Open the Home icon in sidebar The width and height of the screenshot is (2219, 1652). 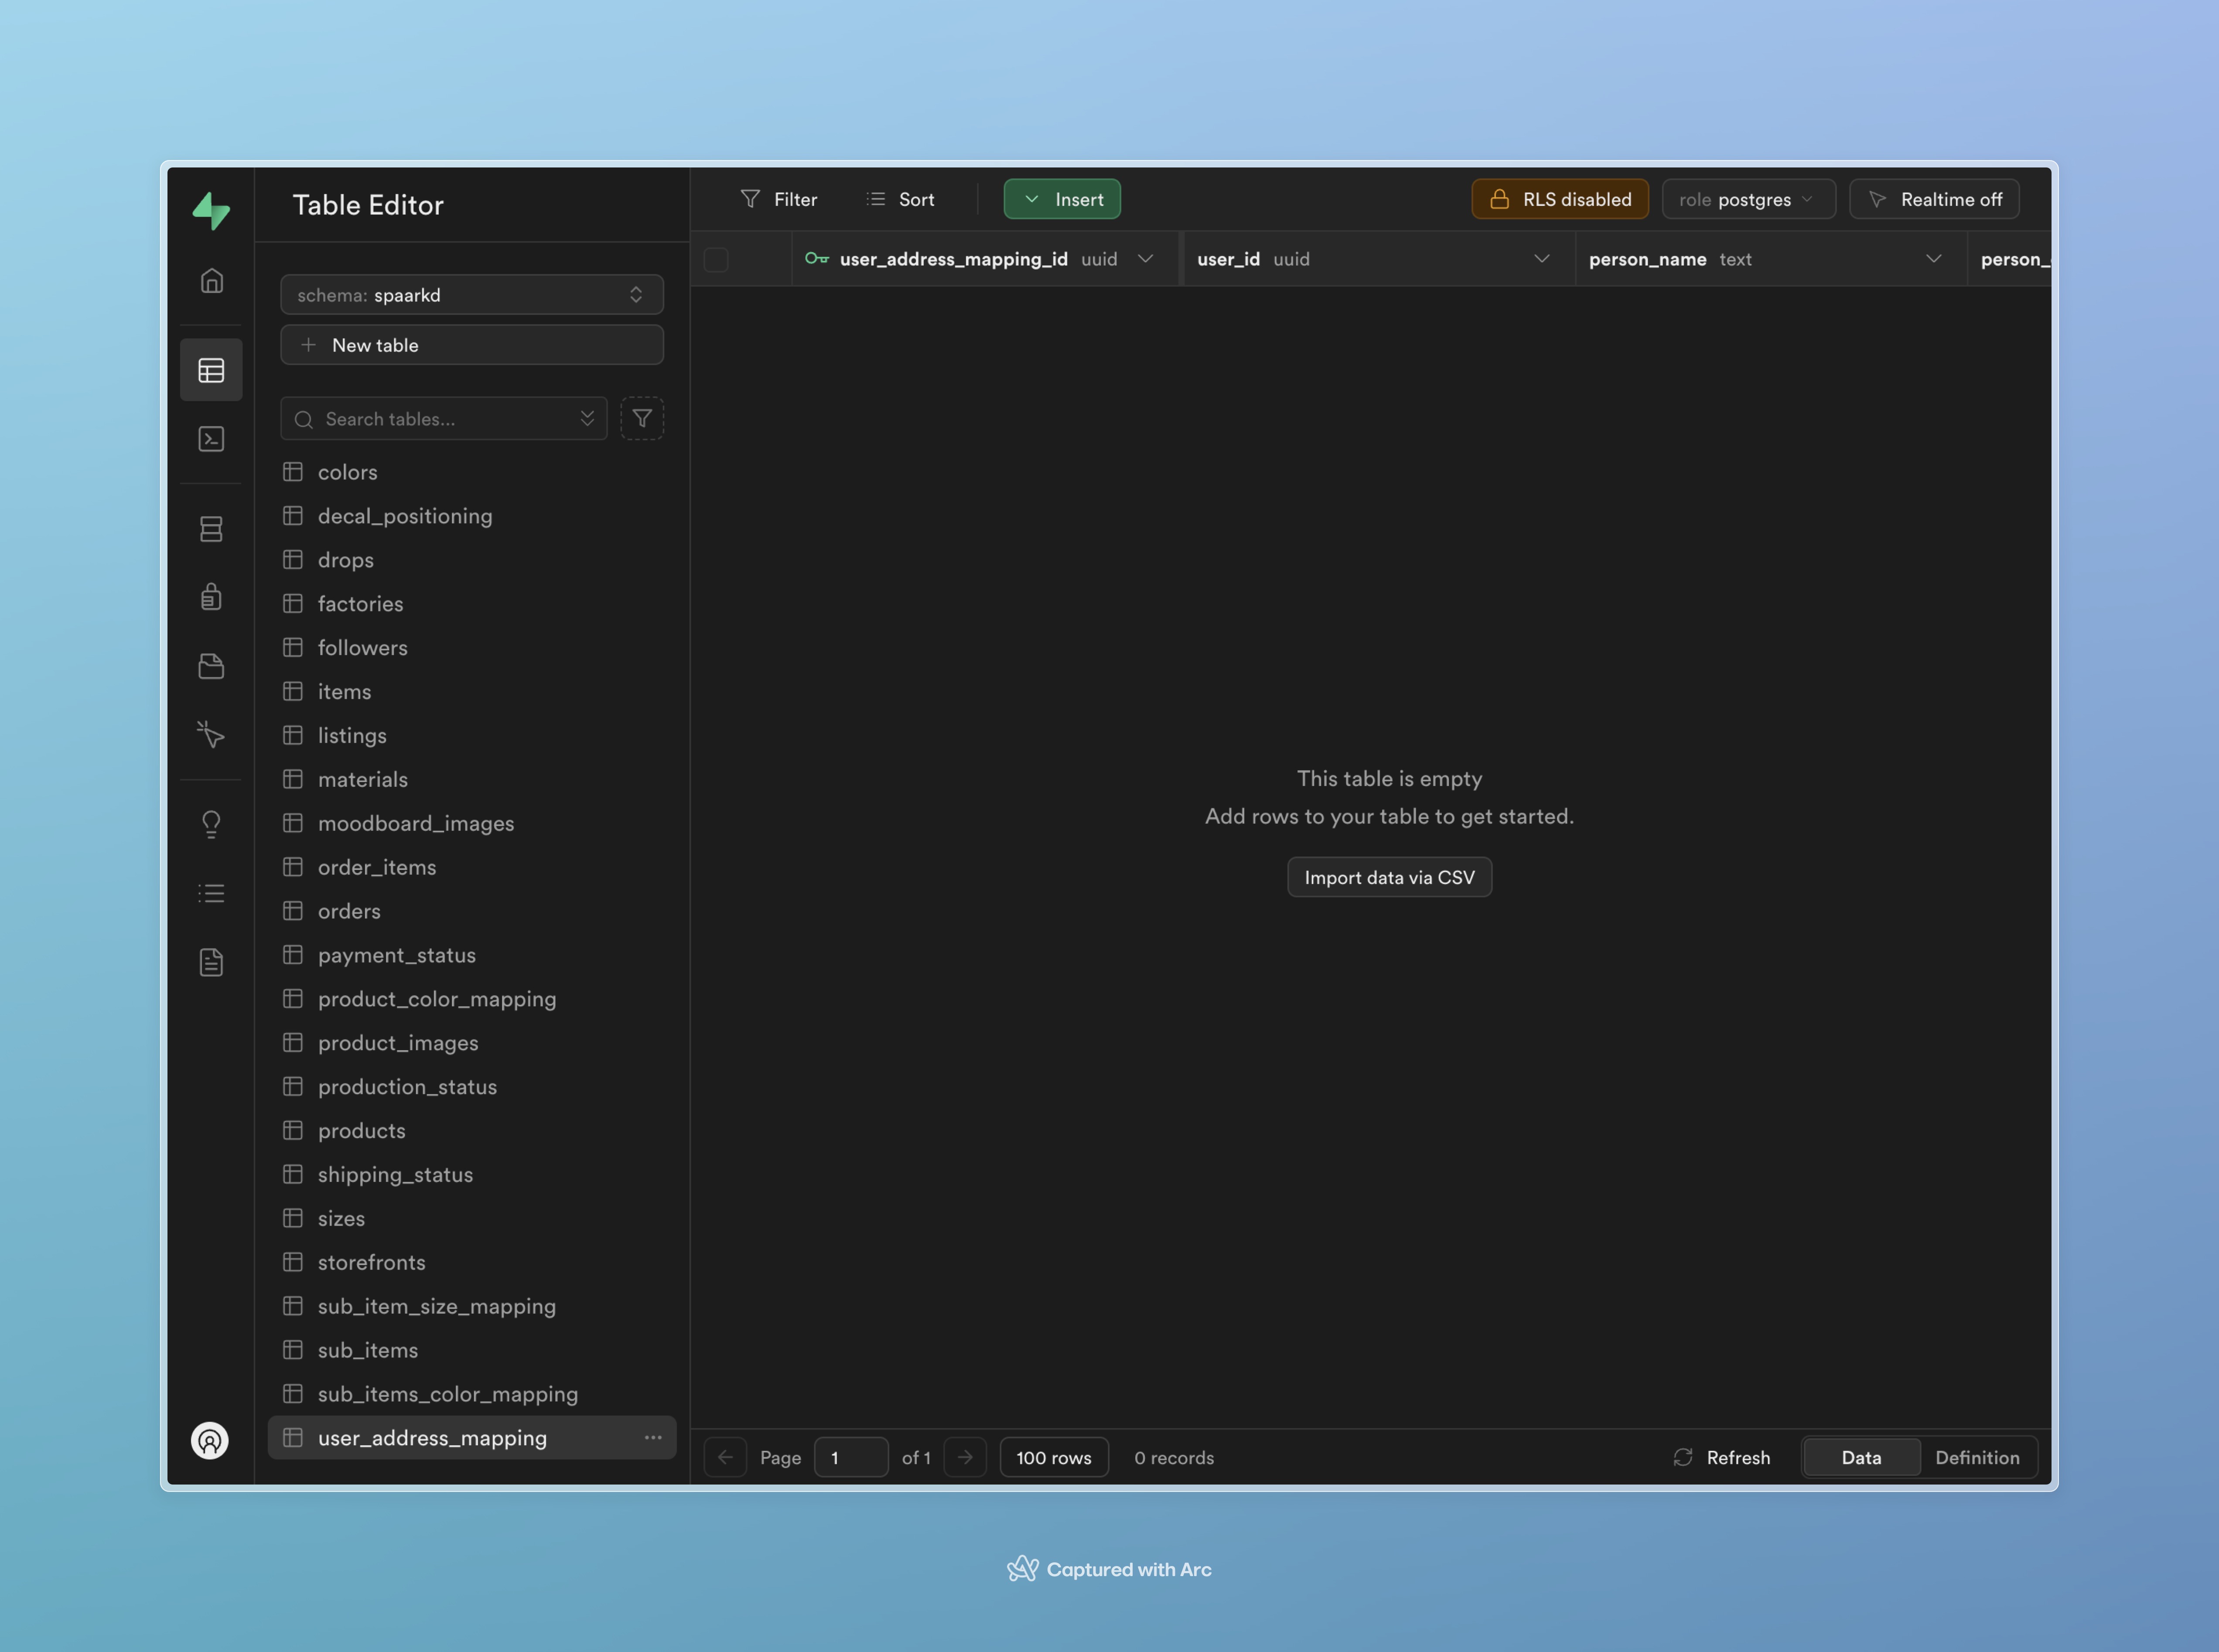[x=211, y=281]
